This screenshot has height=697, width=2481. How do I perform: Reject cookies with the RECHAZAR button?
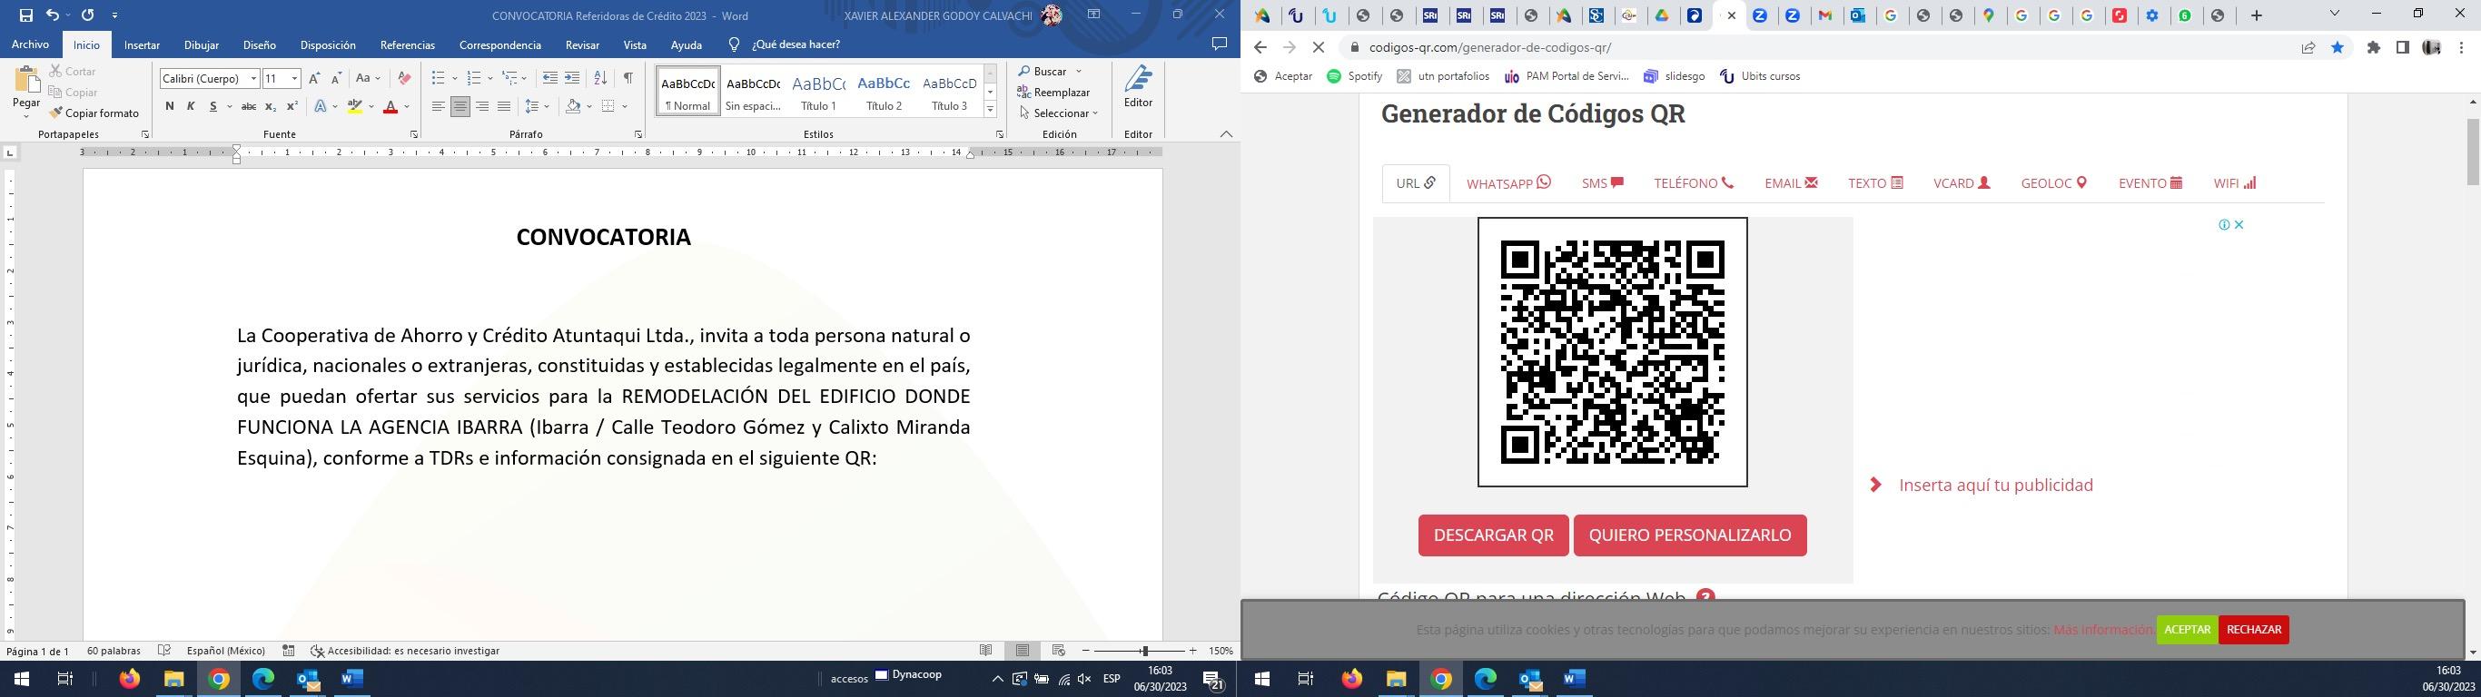(x=2253, y=630)
